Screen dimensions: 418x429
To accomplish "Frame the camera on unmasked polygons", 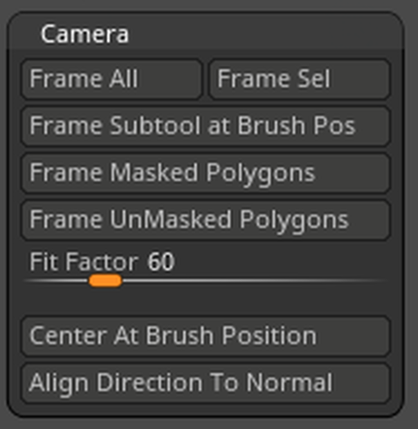I will pos(206,220).
